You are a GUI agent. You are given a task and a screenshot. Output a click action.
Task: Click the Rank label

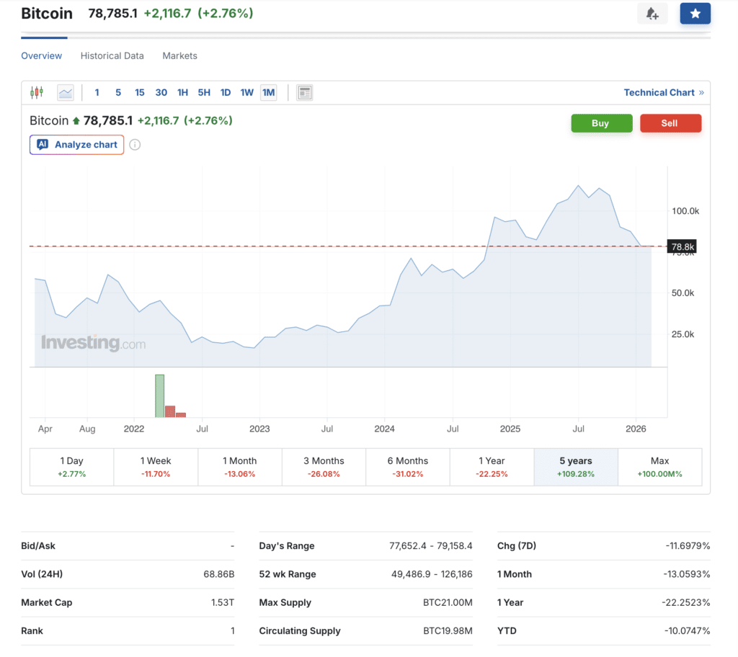[x=32, y=630]
